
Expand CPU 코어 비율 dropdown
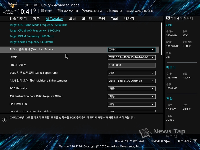tap(132, 104)
